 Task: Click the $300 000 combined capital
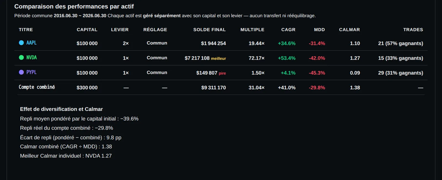pyautogui.click(x=87, y=88)
